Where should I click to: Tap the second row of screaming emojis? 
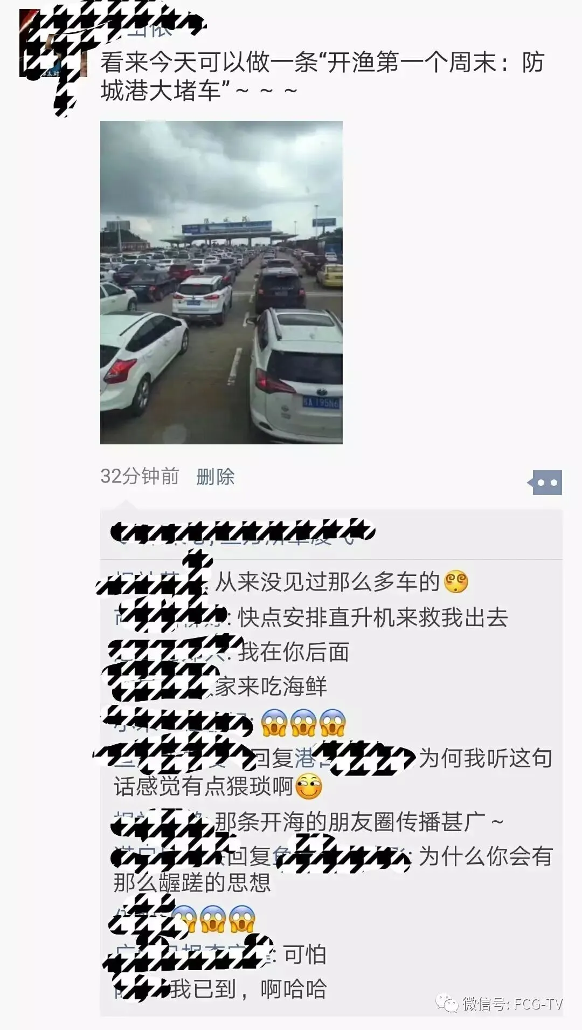pyautogui.click(x=213, y=919)
